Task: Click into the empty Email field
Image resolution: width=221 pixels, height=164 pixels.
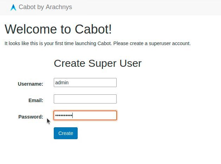Action: coord(85,99)
